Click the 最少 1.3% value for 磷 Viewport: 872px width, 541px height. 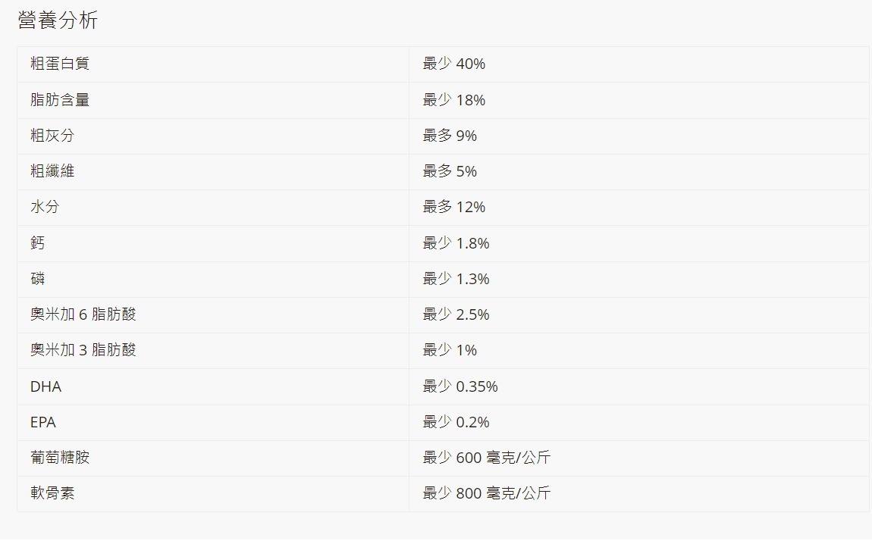(456, 279)
